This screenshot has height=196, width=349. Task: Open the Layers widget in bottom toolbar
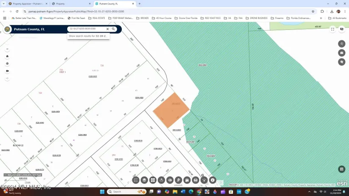tap(144, 180)
